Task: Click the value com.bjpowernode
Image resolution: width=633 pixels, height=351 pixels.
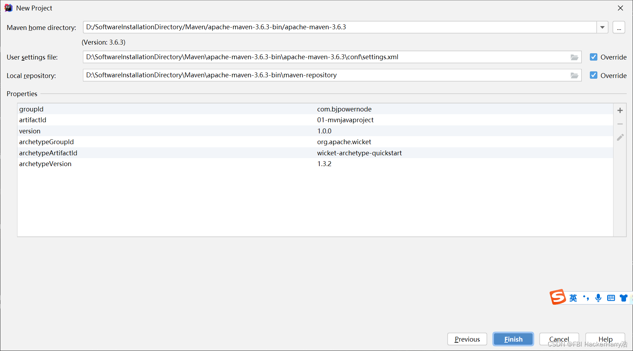Action: 344,109
